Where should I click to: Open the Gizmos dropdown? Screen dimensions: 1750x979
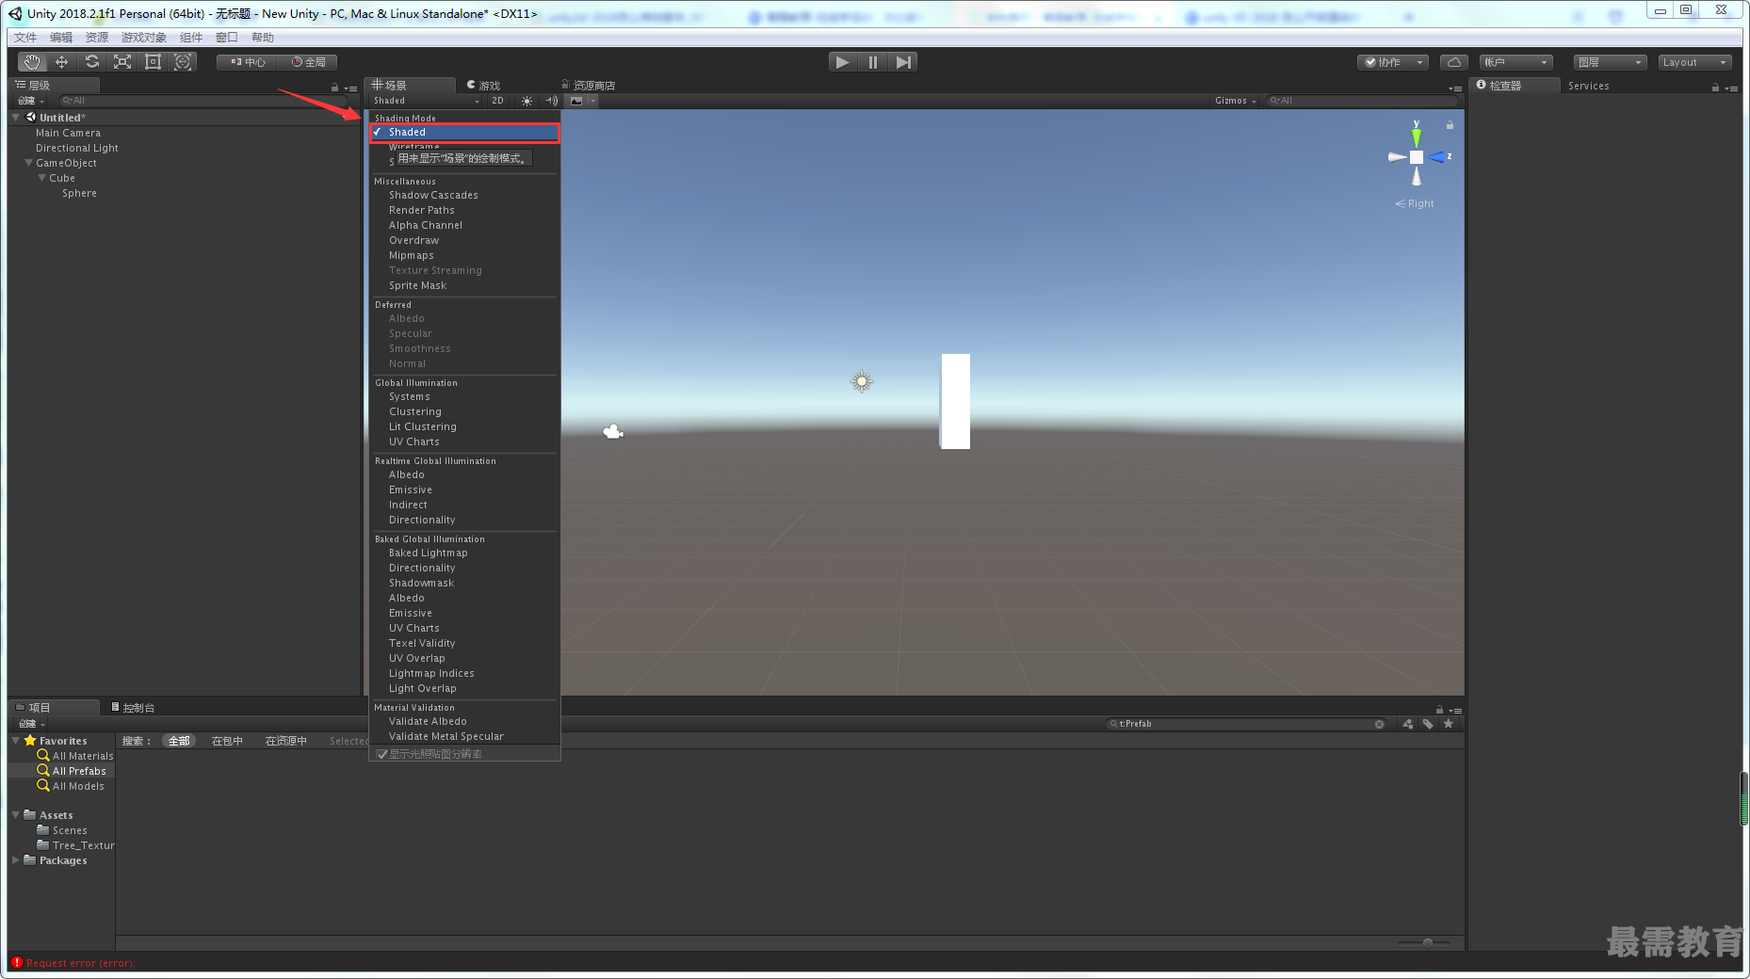(1235, 101)
